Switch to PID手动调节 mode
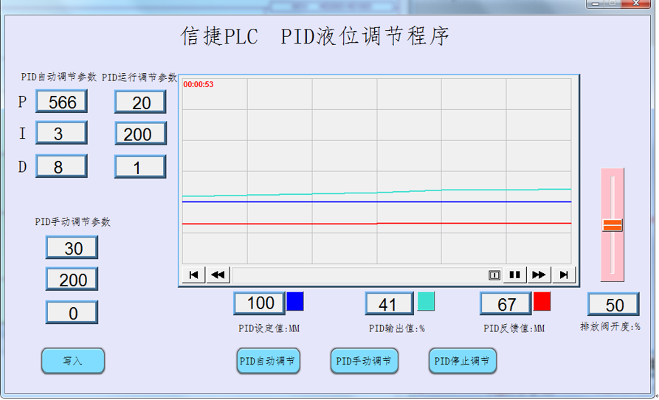Image resolution: width=659 pixels, height=400 pixels. pos(365,362)
